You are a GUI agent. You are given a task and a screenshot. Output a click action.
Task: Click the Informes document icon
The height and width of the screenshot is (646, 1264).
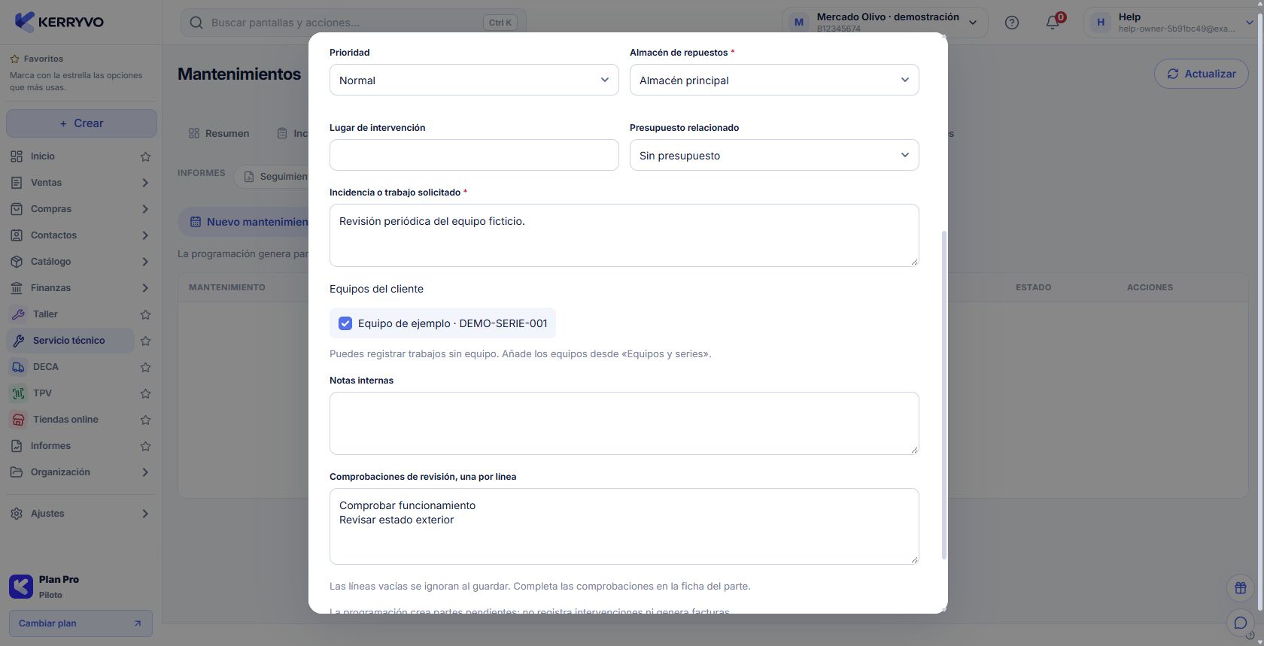17,446
